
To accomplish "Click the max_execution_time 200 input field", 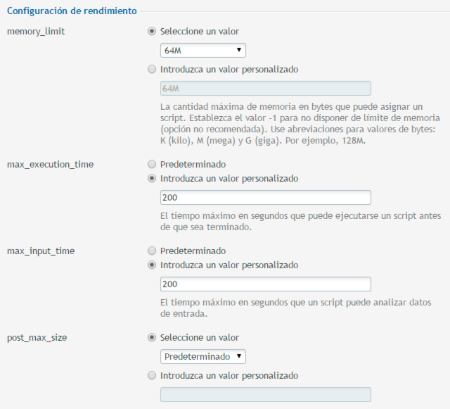I will pos(266,197).
